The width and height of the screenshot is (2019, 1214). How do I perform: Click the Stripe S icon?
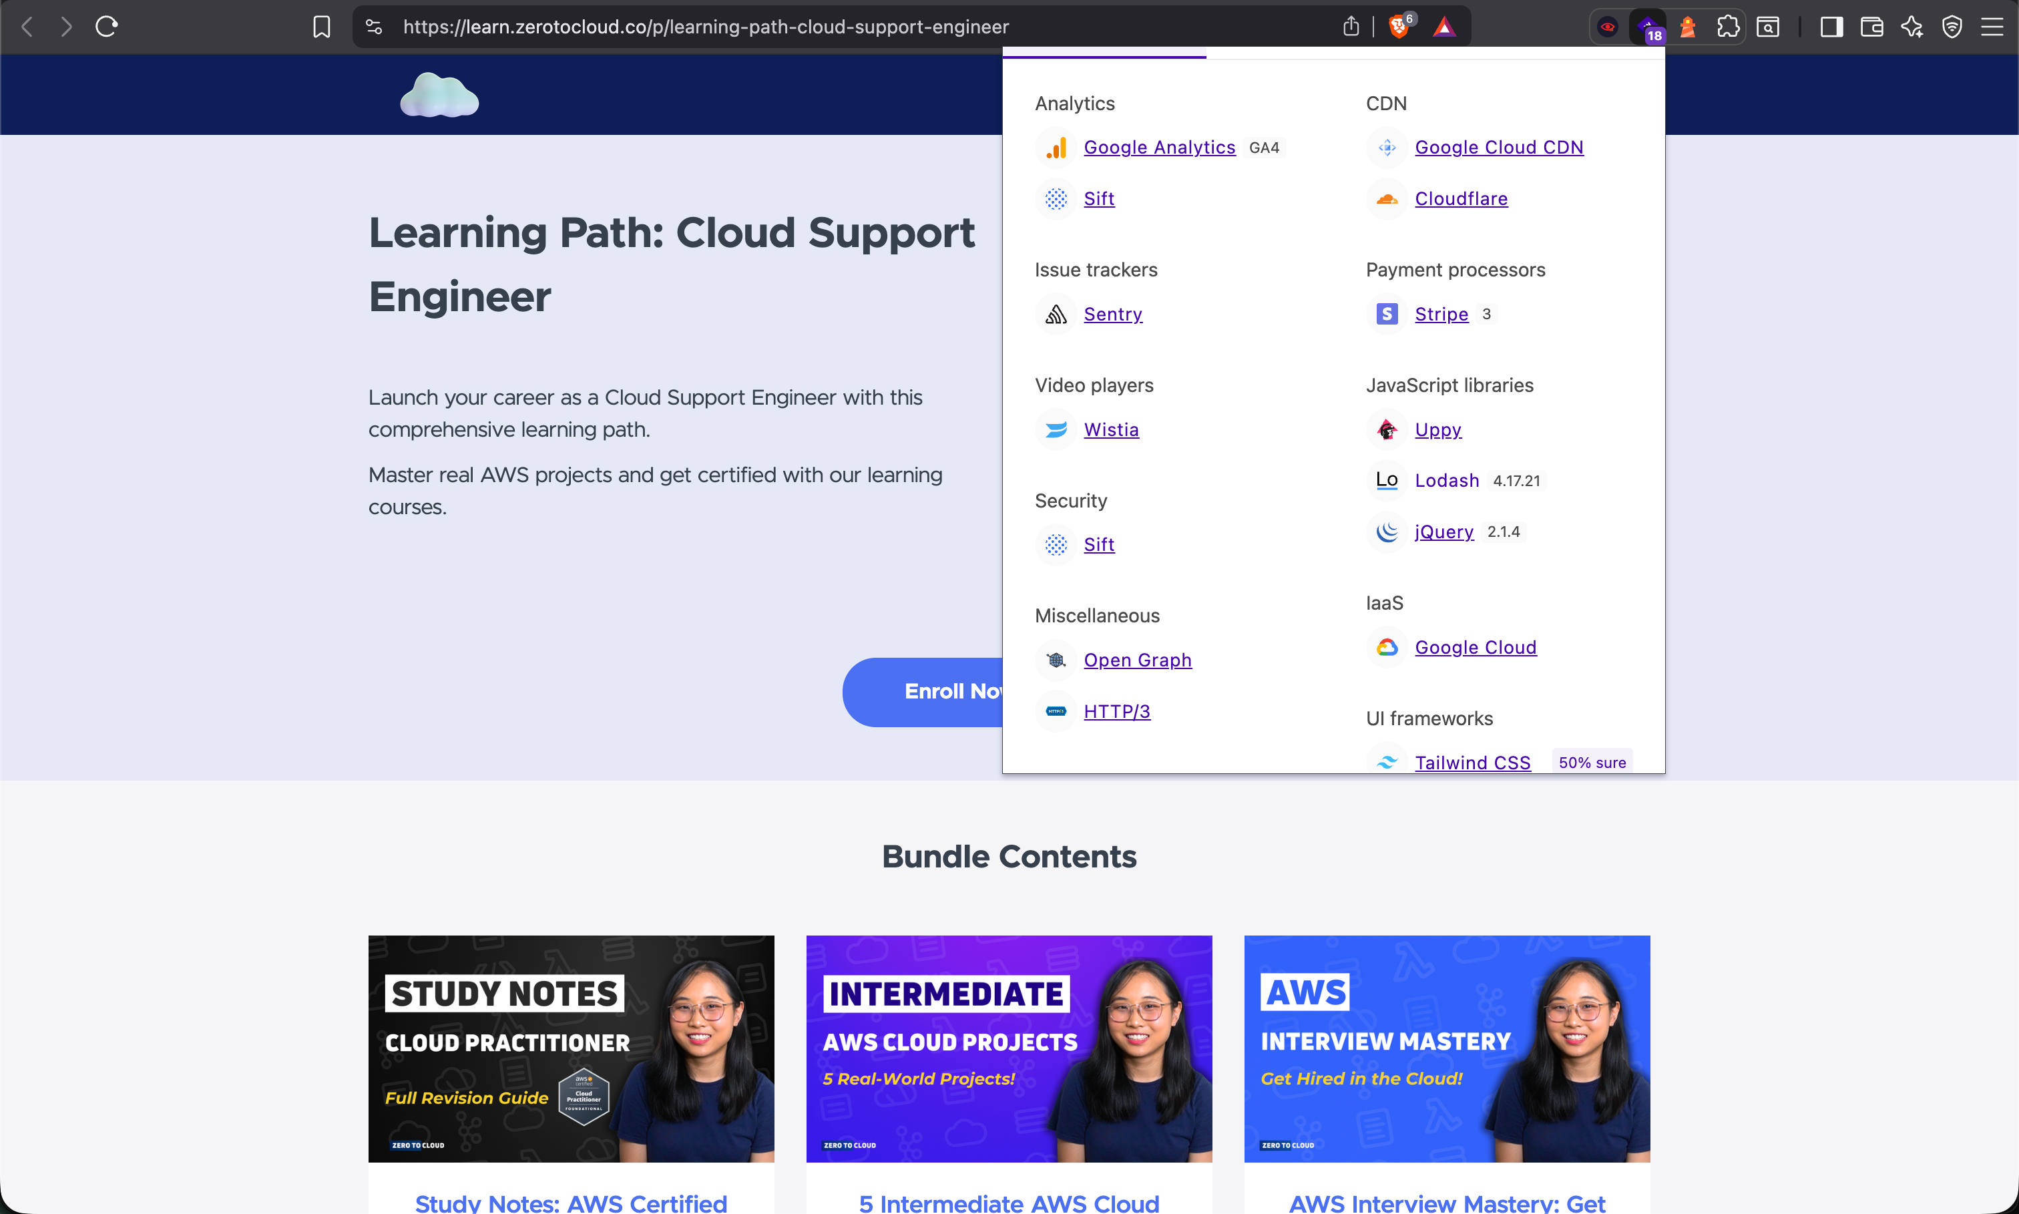tap(1387, 314)
